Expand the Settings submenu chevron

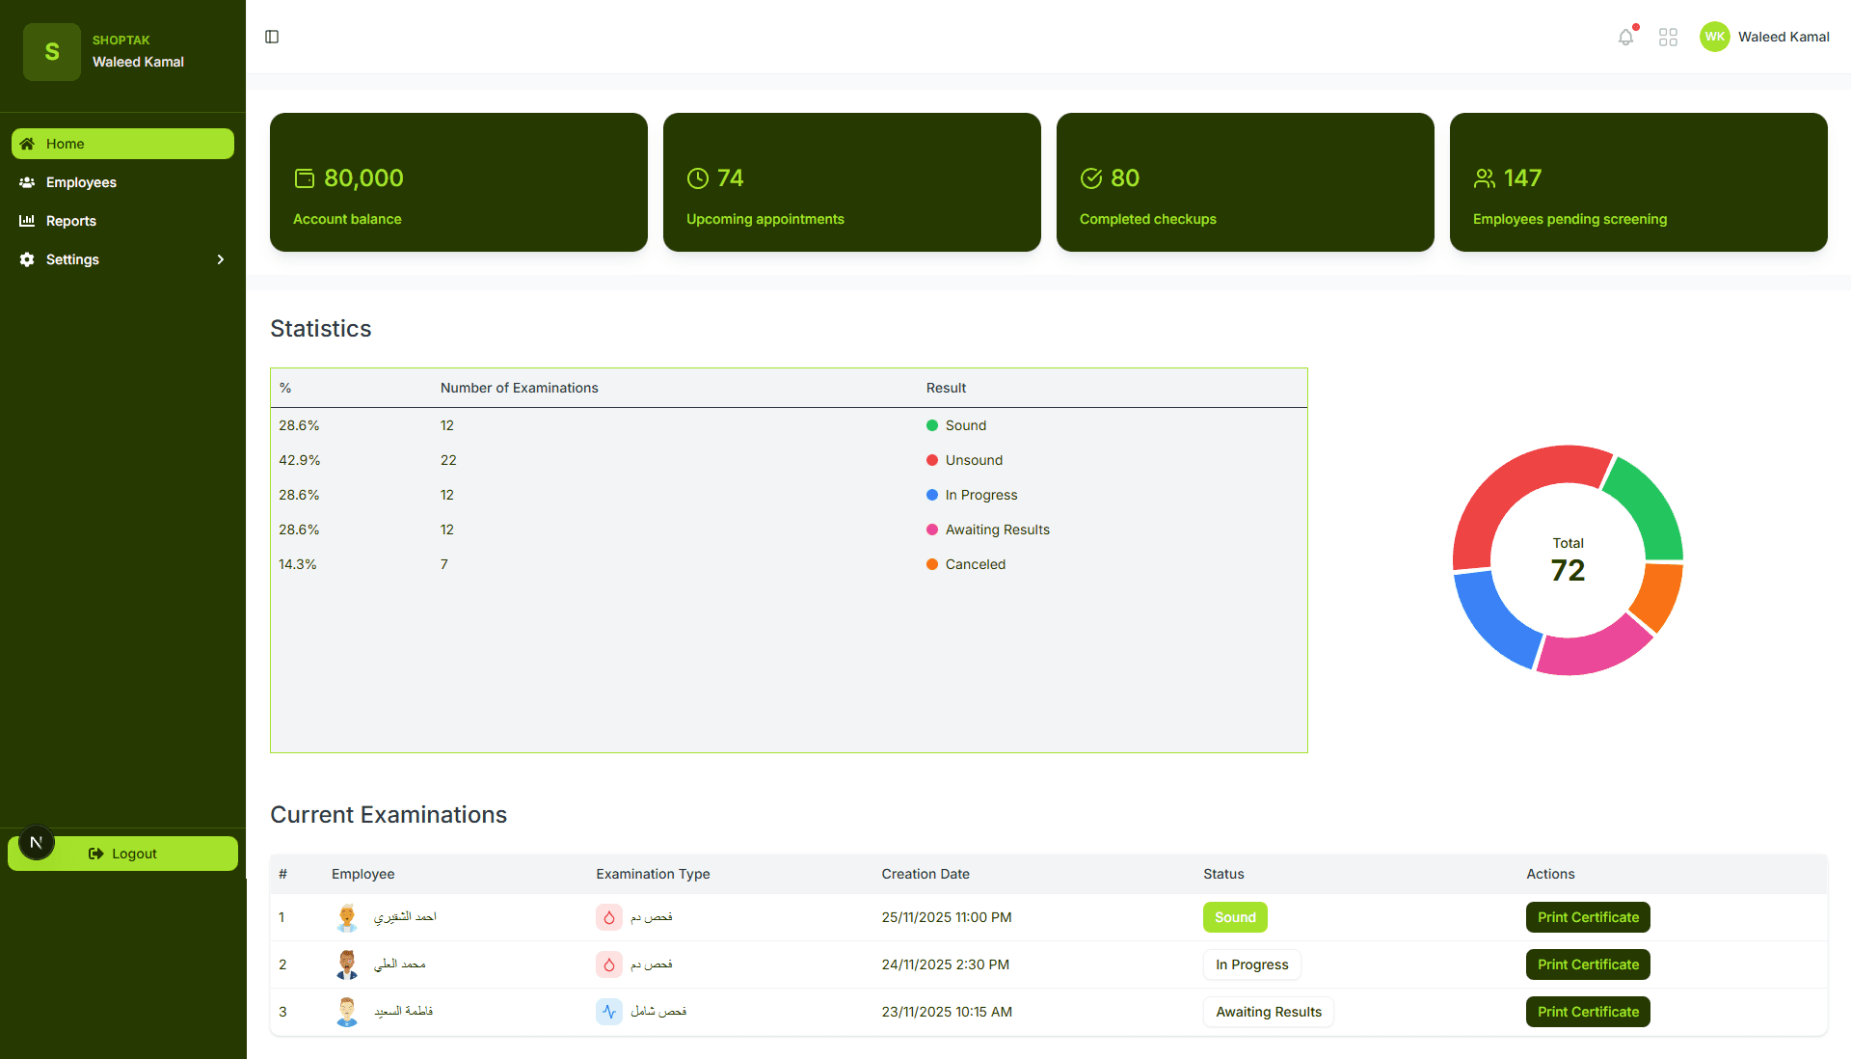point(220,258)
